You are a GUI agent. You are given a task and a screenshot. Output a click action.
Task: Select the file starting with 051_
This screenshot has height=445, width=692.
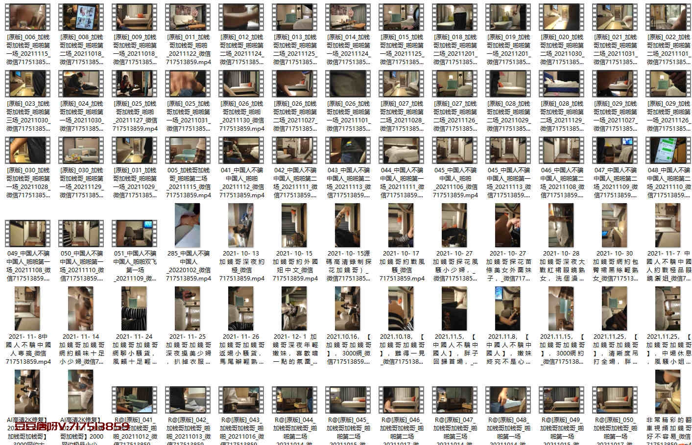click(135, 234)
